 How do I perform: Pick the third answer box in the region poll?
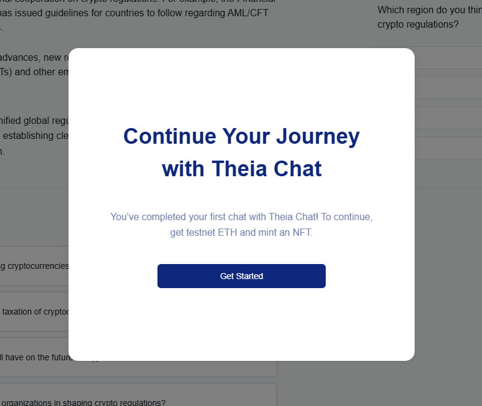tap(448, 118)
